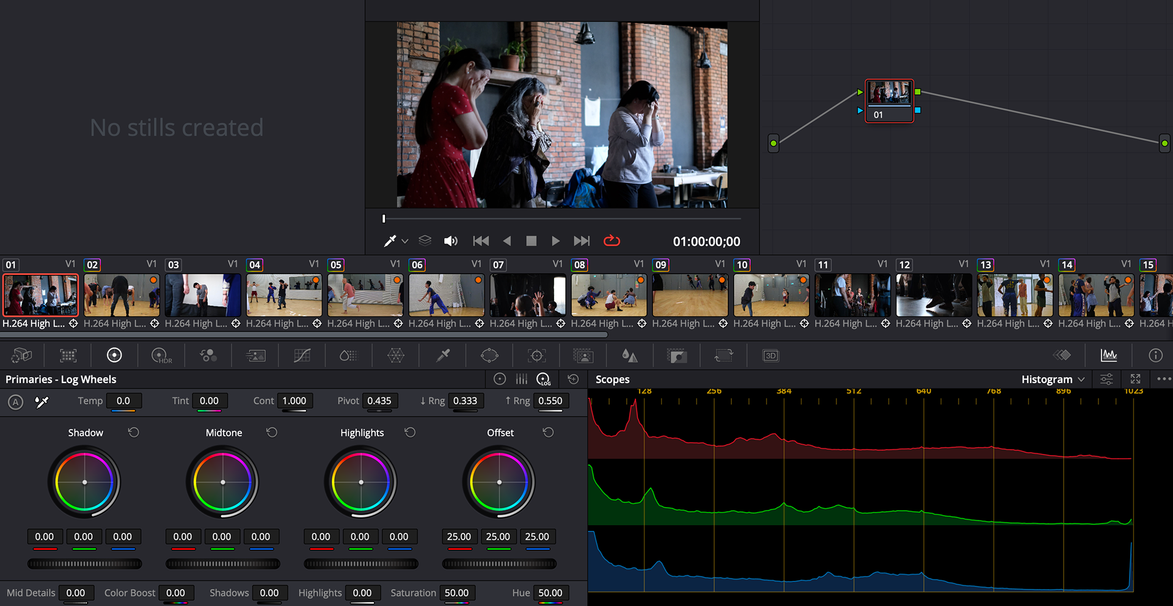The height and width of the screenshot is (606, 1173).
Task: Toggle split screen layers in viewer
Action: [x=425, y=241]
